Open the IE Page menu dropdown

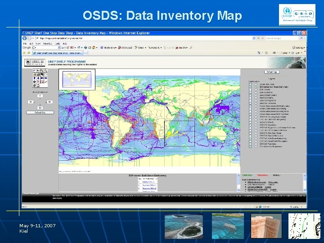285,53
